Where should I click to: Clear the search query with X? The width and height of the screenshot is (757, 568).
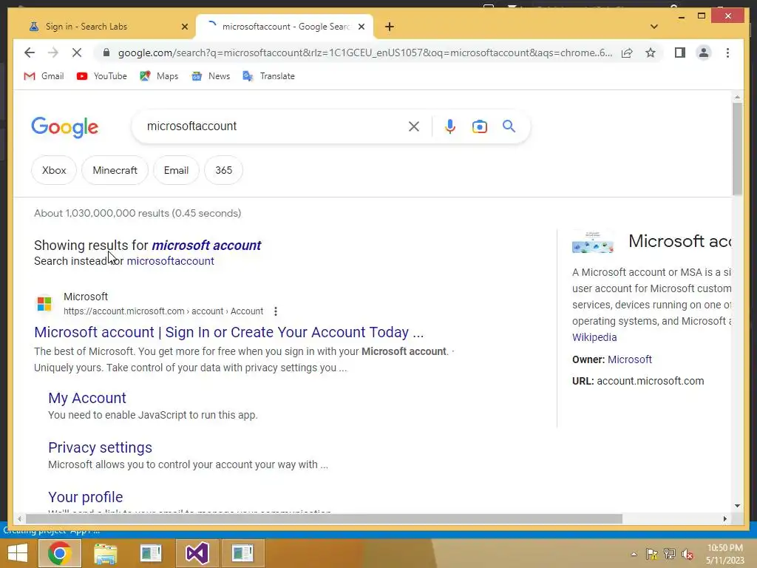tap(414, 126)
